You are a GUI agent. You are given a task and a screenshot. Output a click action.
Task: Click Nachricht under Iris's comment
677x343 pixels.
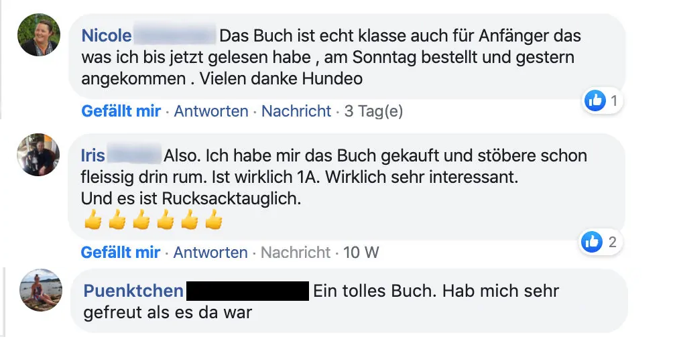(296, 253)
